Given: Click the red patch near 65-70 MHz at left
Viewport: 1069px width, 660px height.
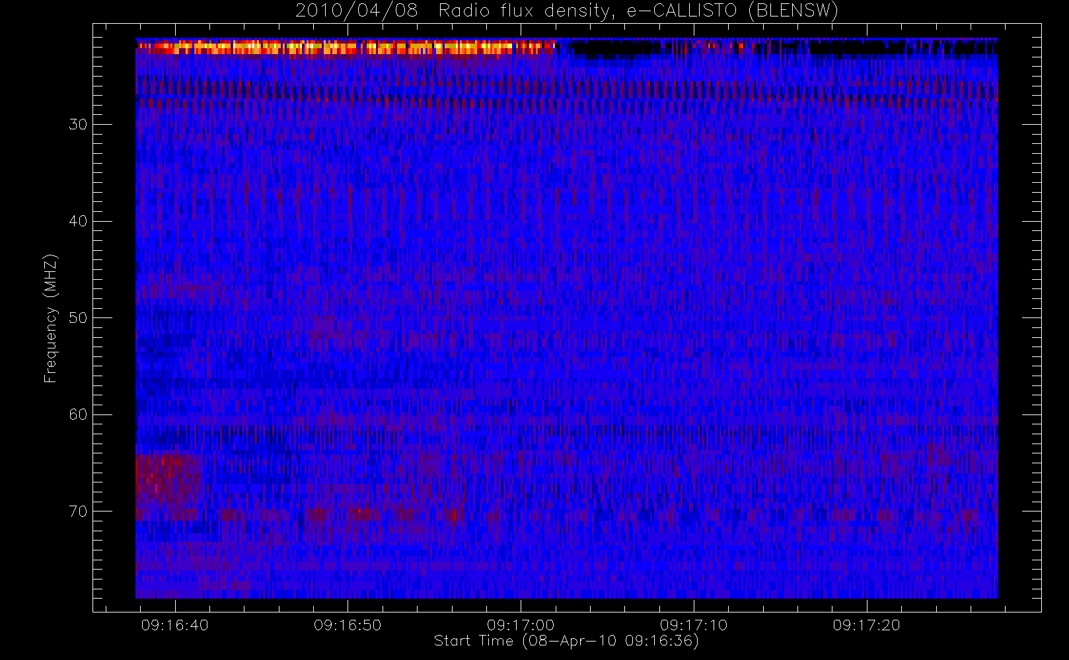Looking at the screenshot, I should point(168,480).
